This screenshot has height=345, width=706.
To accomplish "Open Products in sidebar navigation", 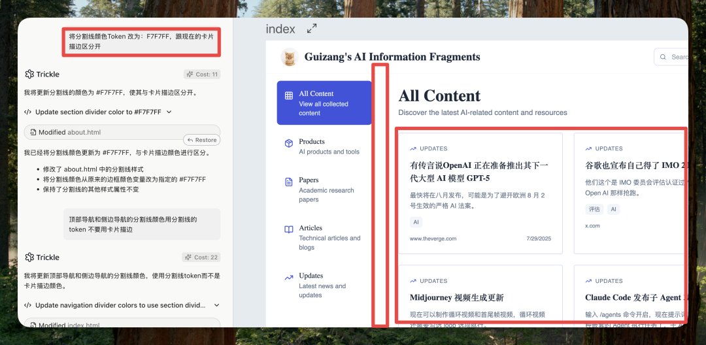I will [x=324, y=146].
